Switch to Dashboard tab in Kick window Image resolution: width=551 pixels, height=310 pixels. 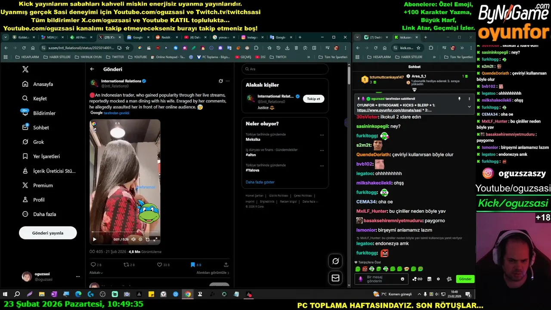376,37
